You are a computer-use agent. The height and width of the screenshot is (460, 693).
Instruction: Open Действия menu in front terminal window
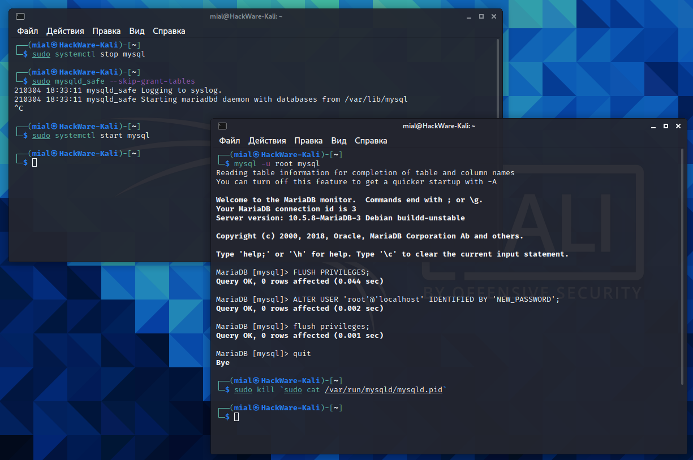click(x=267, y=141)
